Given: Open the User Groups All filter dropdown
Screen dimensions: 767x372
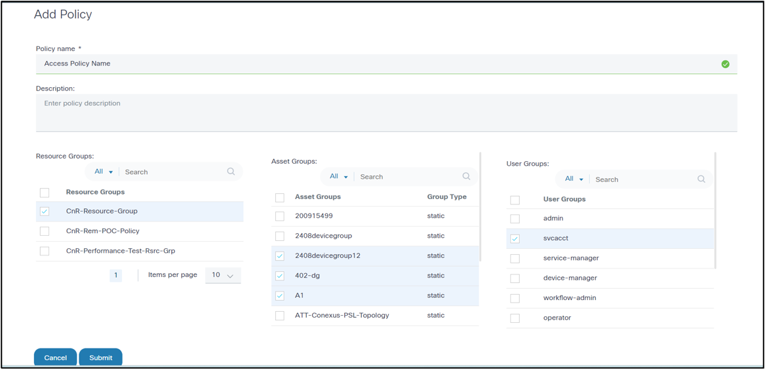Looking at the screenshot, I should [x=574, y=179].
